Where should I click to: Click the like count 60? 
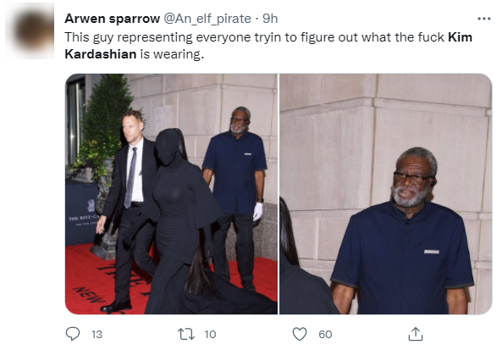point(325,334)
